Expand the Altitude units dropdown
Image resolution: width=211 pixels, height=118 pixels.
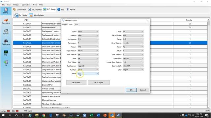pyautogui.click(x=133, y=50)
